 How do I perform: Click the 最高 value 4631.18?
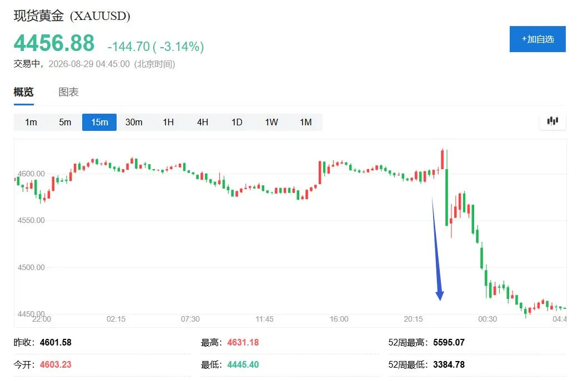pos(243,342)
